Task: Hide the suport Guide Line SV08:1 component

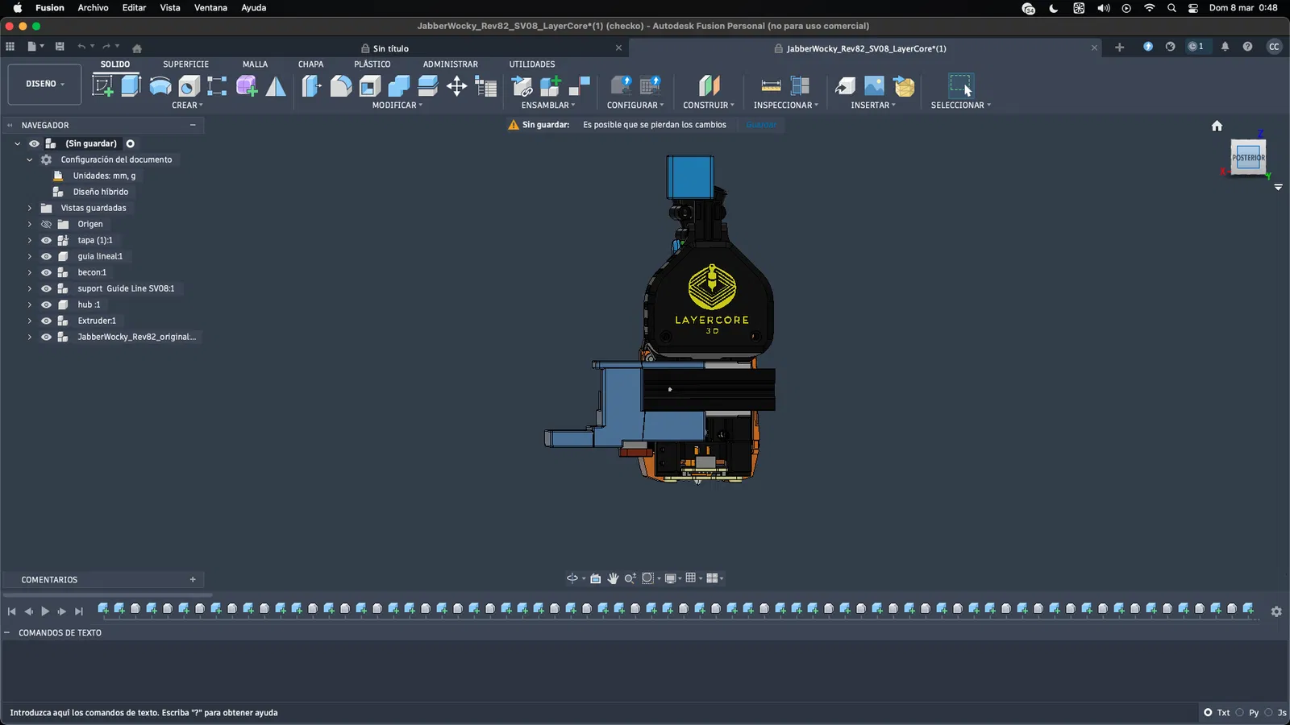Action: 46,288
